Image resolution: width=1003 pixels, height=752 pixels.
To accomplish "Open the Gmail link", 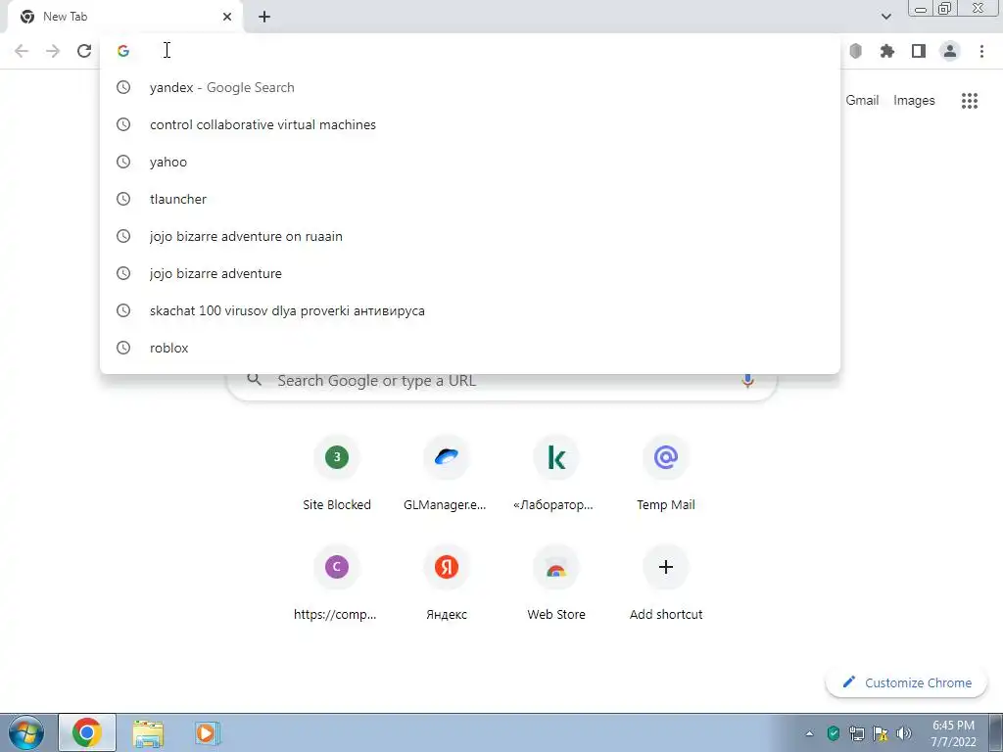I will click(x=862, y=101).
